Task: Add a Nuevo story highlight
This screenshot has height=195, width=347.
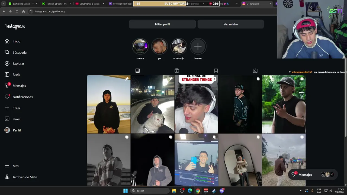Action: point(198,46)
